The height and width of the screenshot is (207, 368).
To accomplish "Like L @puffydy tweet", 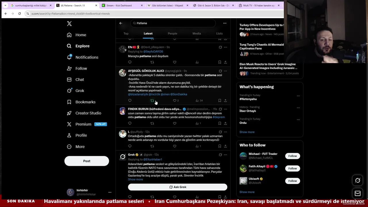I will (175, 146).
